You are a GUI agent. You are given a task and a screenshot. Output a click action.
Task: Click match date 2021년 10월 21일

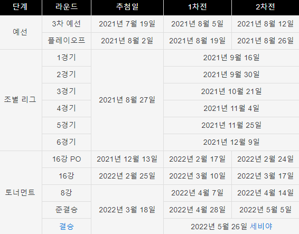point(231,91)
